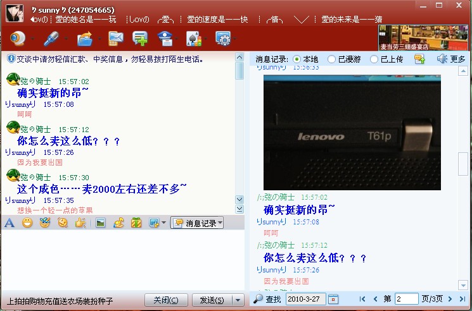Click the chat pane scroll up arrow
This screenshot has width=472, height=311.
coord(239,57)
